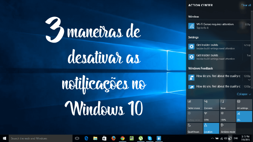Open the Get Insider builds notification from 1:25p
This screenshot has height=142, width=253.
tap(219, 46)
